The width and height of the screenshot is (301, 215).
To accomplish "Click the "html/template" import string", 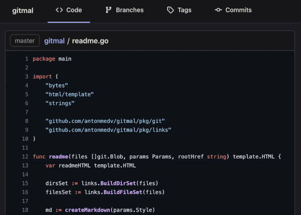I will 69,94.
